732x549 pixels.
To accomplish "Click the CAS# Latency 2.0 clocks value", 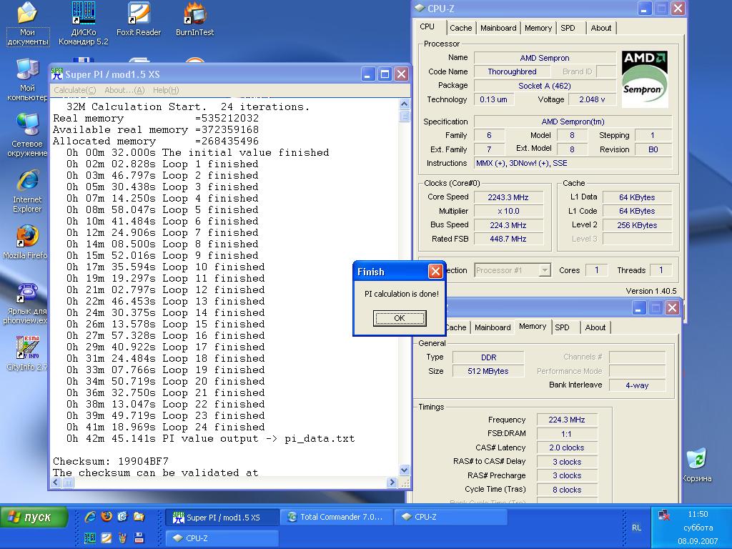I will tap(567, 447).
